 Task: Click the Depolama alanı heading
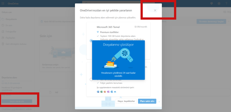coord(9,77)
